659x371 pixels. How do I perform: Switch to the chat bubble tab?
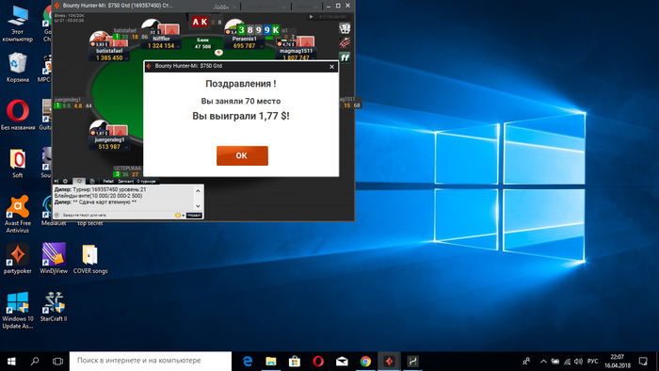[x=78, y=181]
